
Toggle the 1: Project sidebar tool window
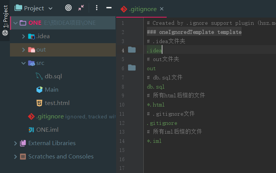5,16
